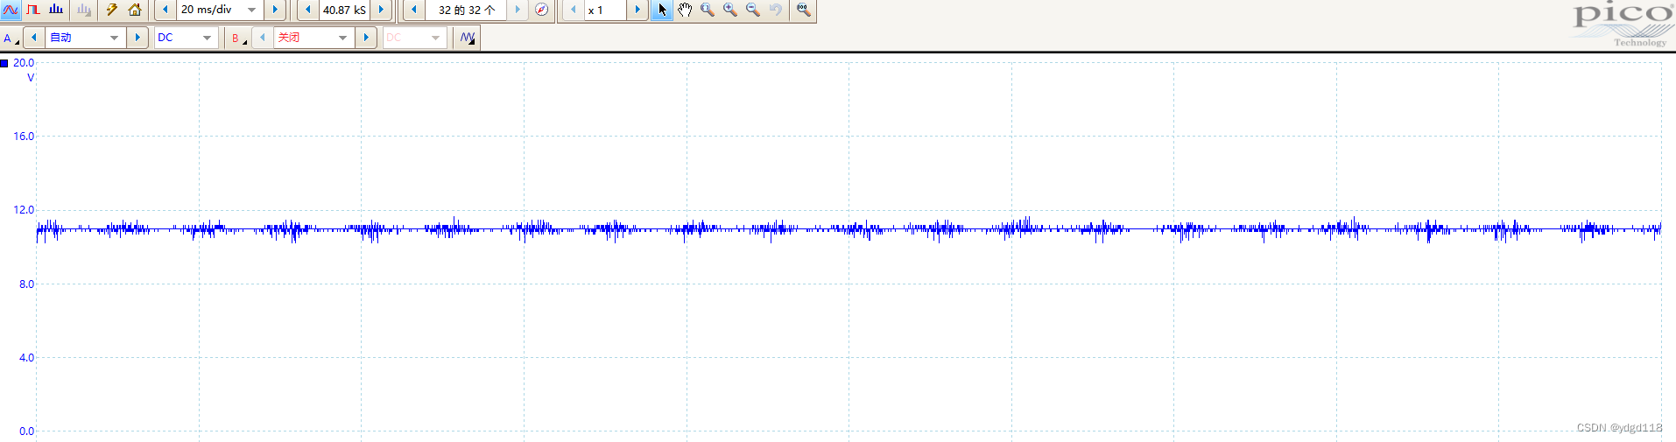This screenshot has height=442, width=1676.
Task: Open the 20 ms/div timebase dropdown
Action: click(220, 10)
